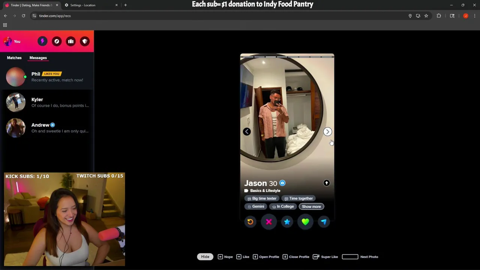Open Phil's Likes You entry
Image resolution: width=480 pixels, height=270 pixels.
(x=47, y=77)
